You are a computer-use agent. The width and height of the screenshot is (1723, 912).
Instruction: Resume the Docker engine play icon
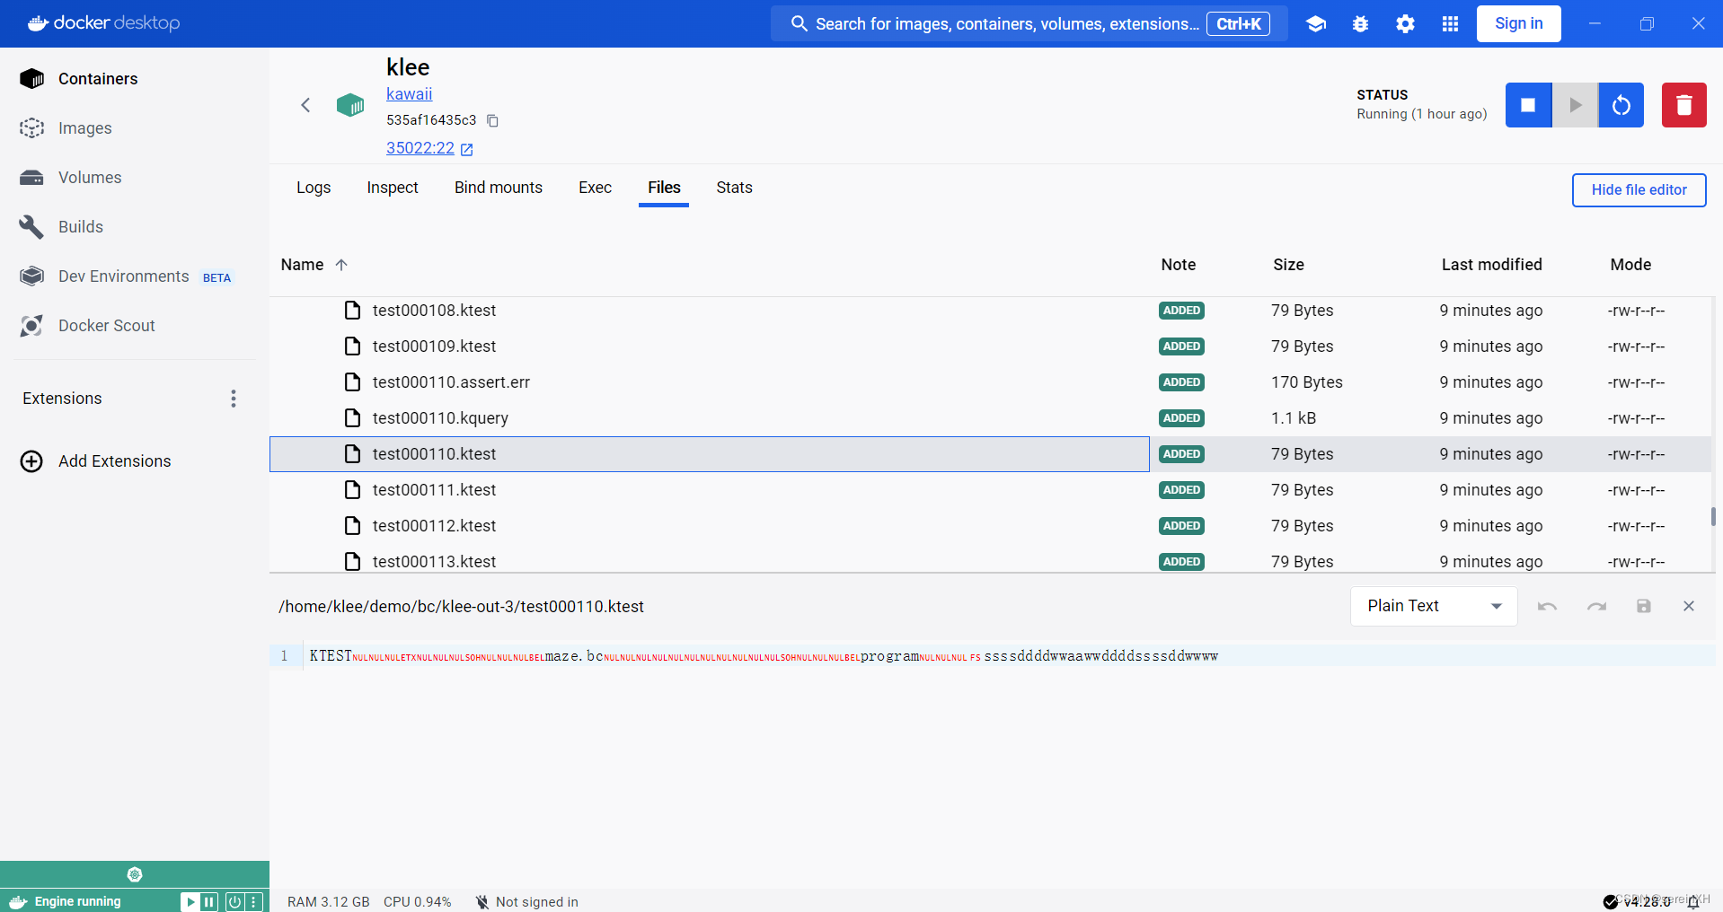pyautogui.click(x=190, y=902)
